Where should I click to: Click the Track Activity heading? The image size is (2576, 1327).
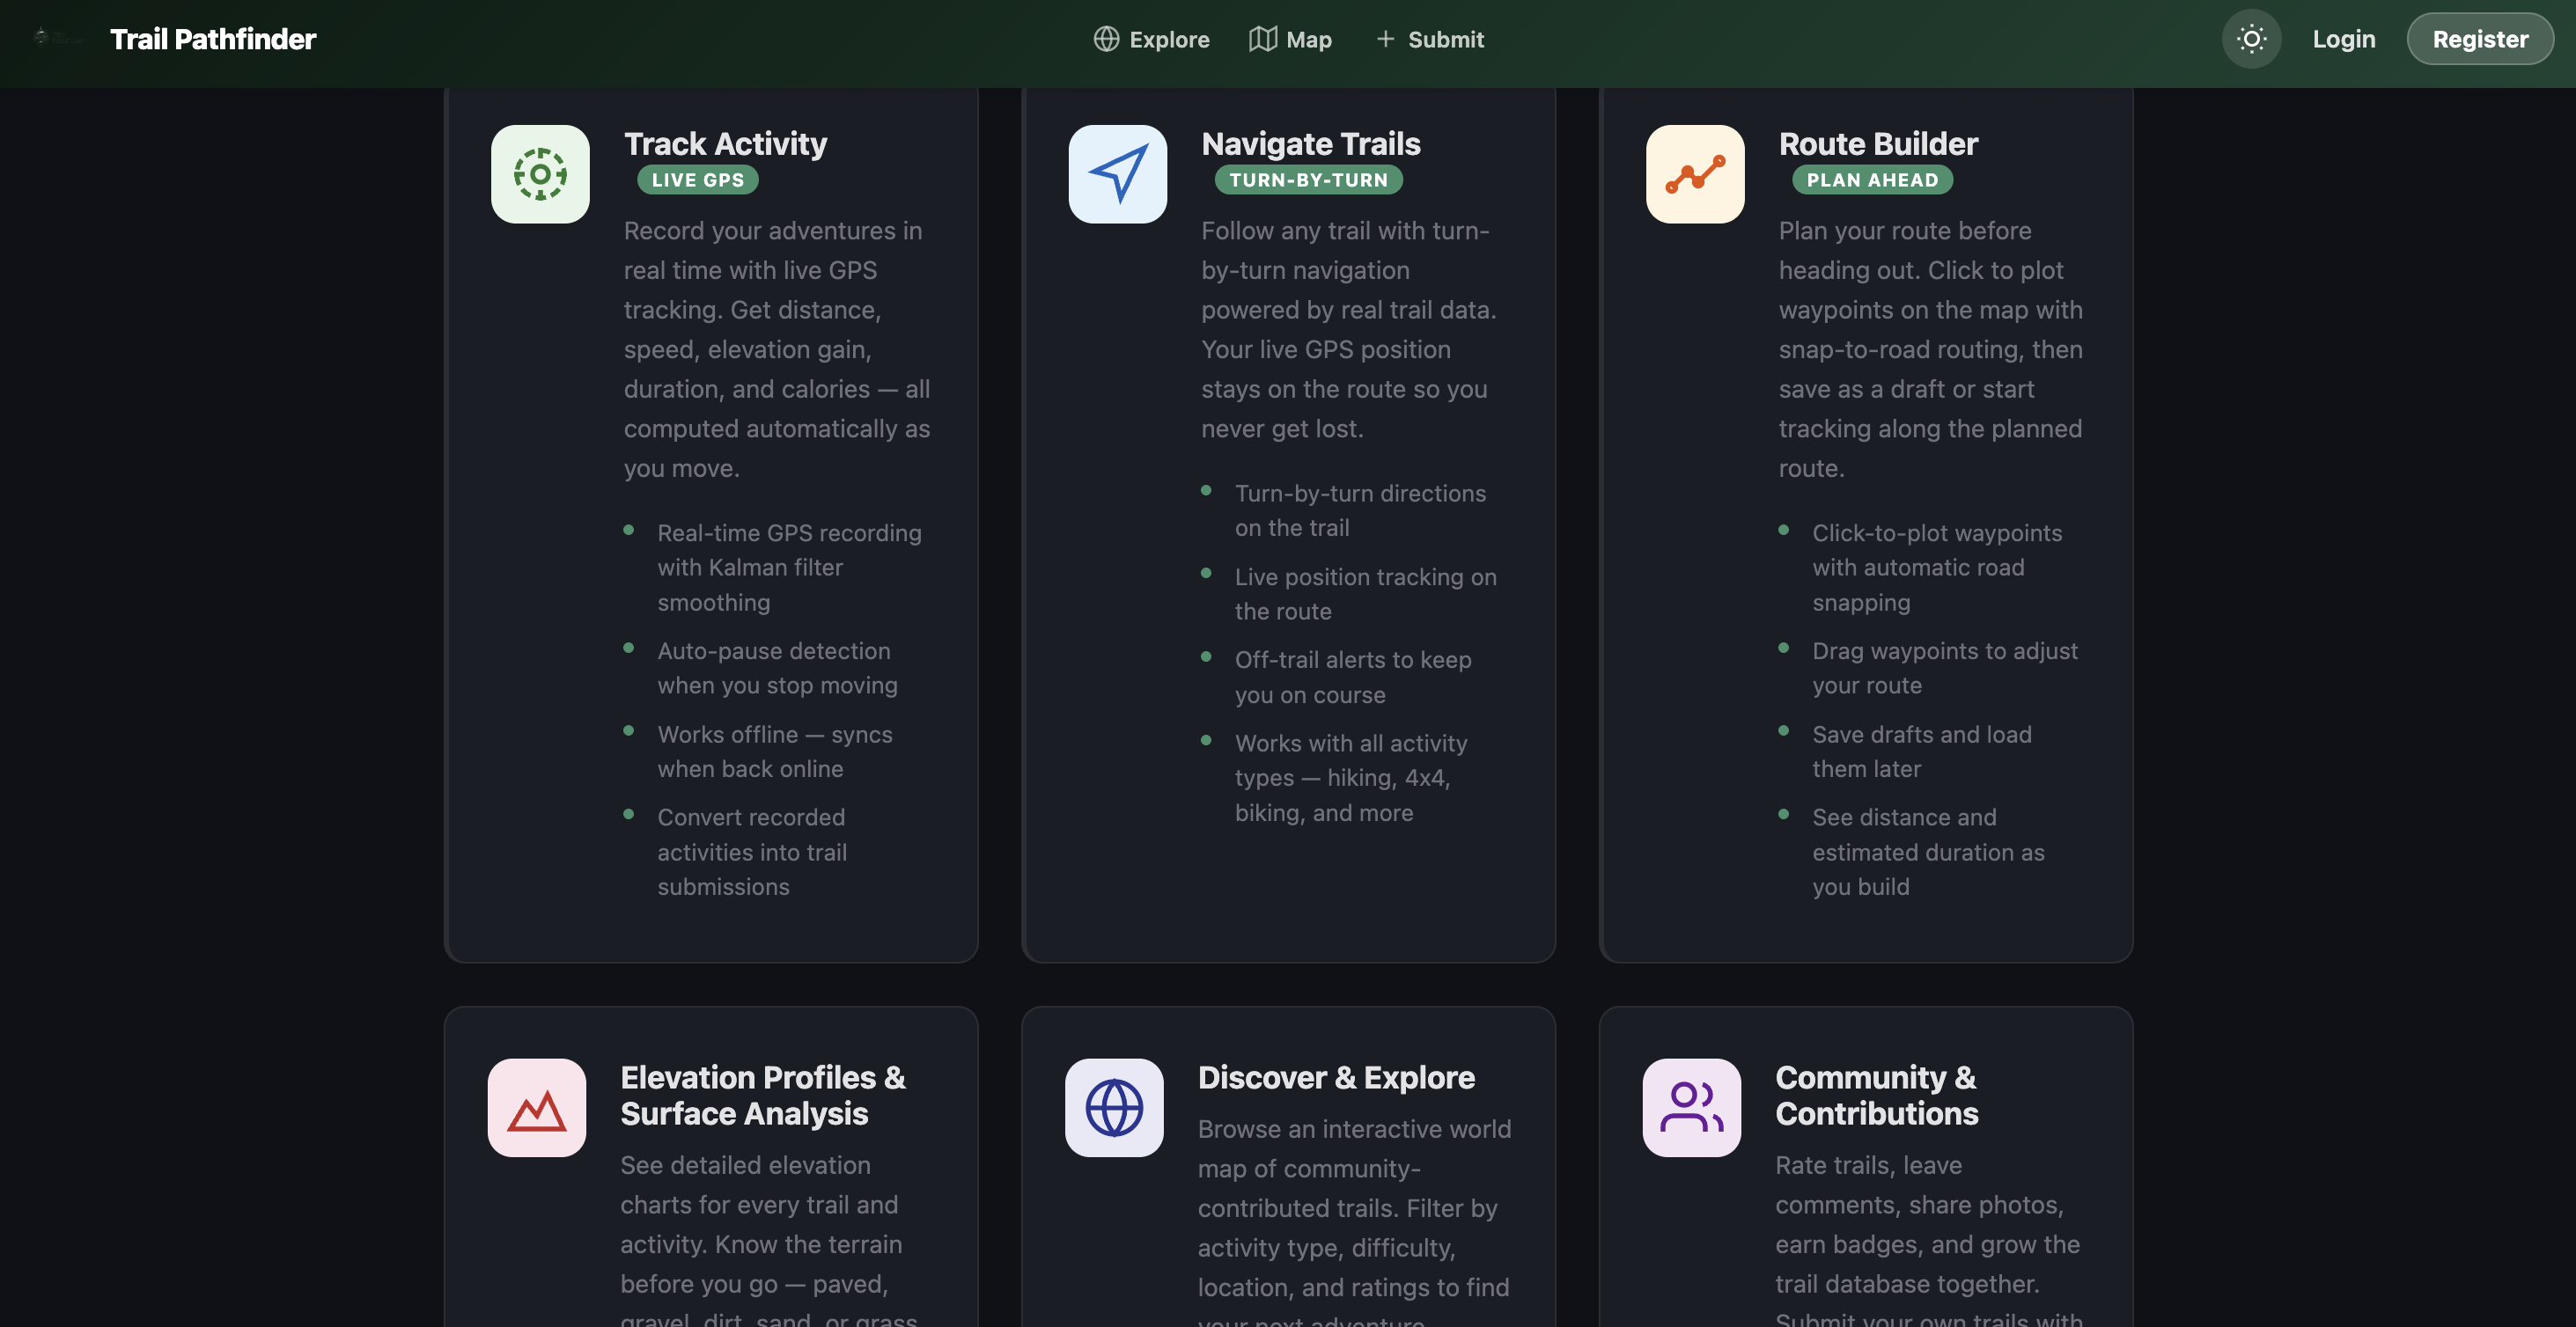tap(725, 144)
